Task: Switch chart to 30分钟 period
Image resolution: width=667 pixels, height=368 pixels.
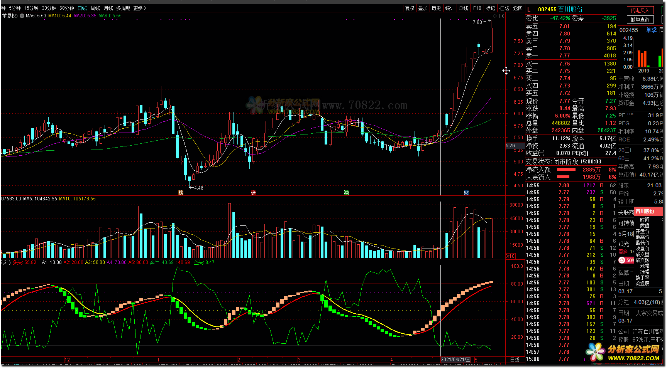Action: click(49, 8)
